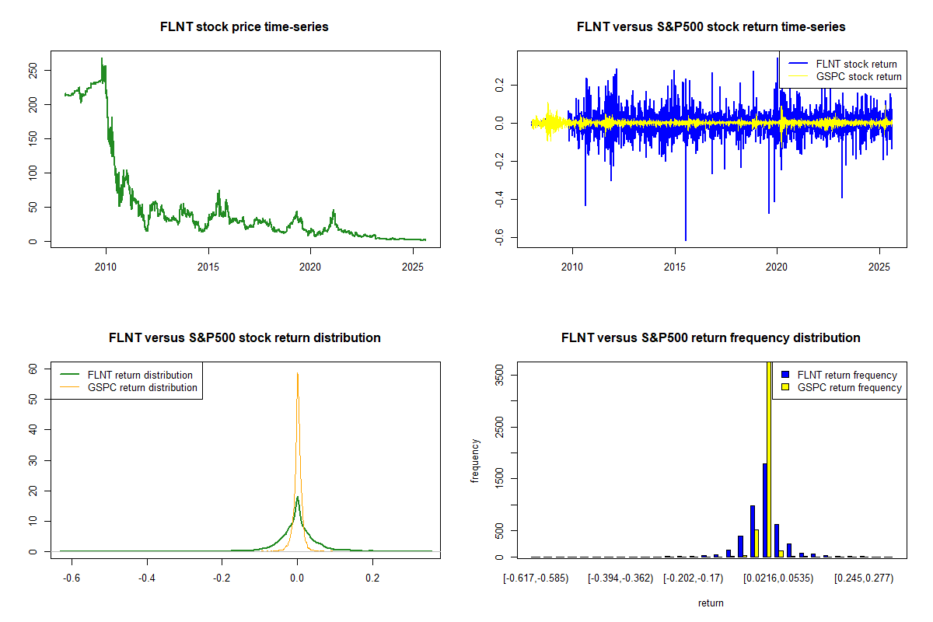The image size is (933, 622).
Task: Click the "GSPC return distribution" legend label
Action: coord(142,387)
